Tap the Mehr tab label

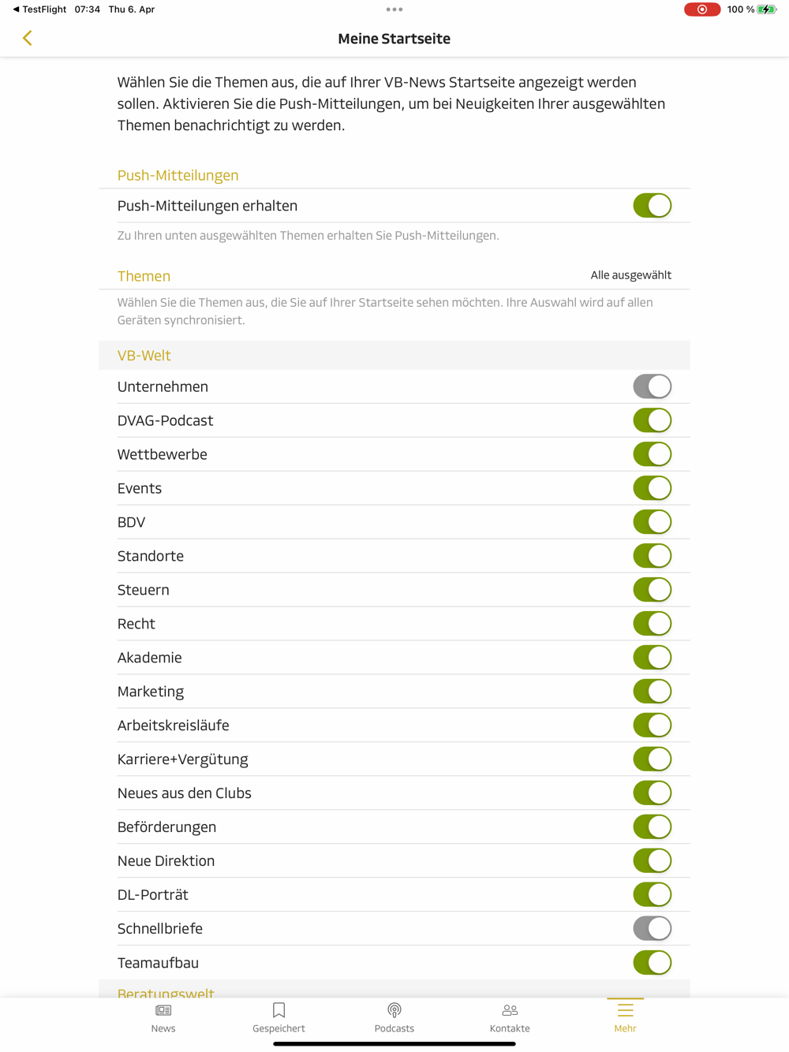(x=625, y=1028)
